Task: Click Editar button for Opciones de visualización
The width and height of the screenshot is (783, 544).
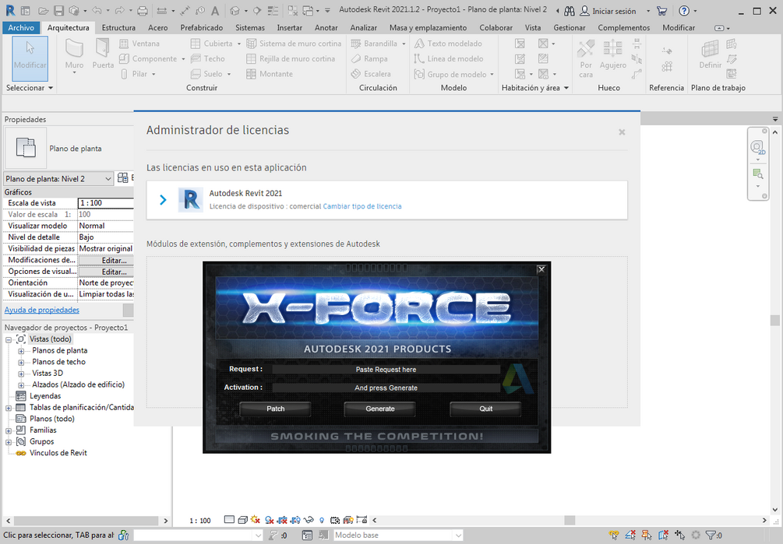Action: point(107,272)
